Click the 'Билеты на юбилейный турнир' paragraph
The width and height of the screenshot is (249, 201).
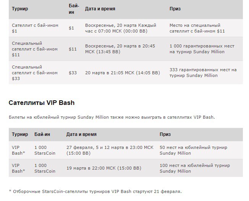[x=112, y=117]
